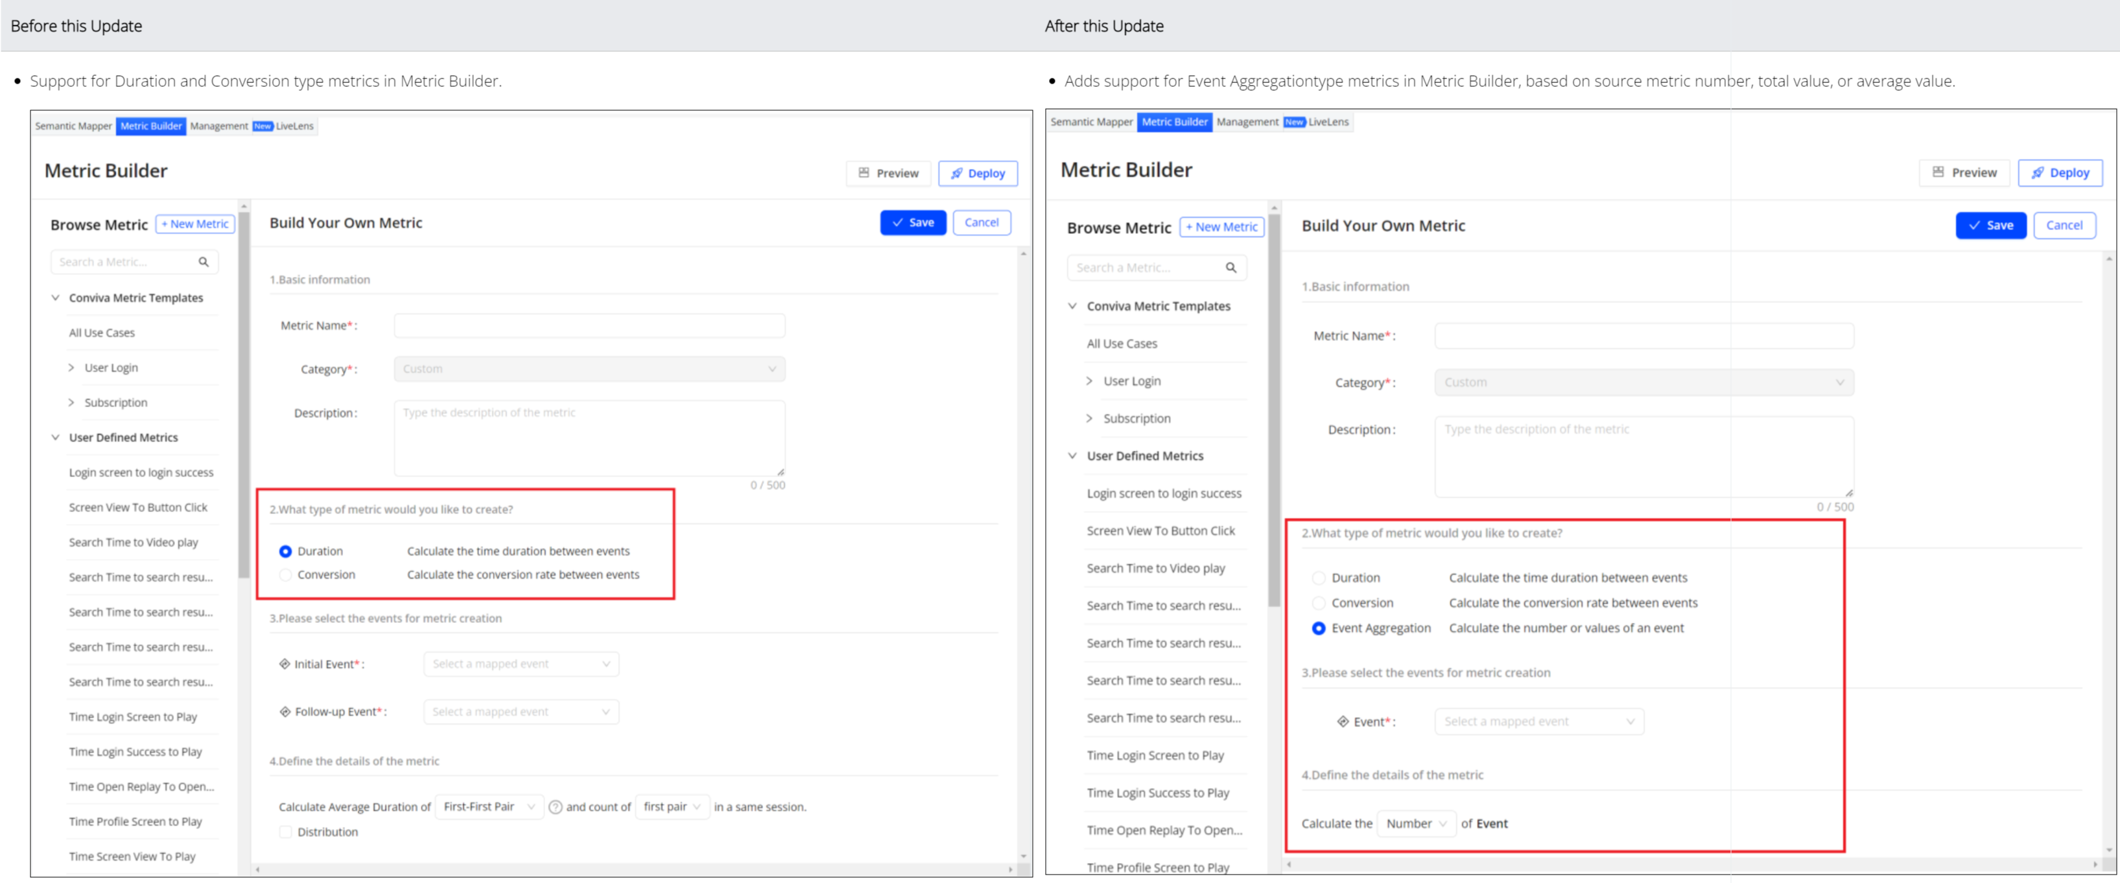Screen dimensions: 2120x883
Task: Select the Event Aggregation radio button
Action: (1319, 629)
